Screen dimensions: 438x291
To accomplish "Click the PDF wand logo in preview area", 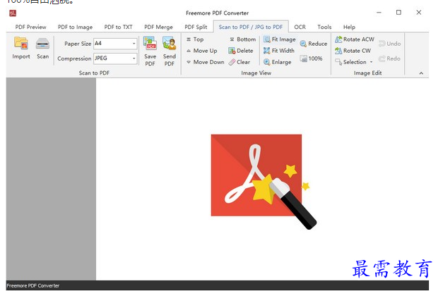I will click(x=264, y=182).
